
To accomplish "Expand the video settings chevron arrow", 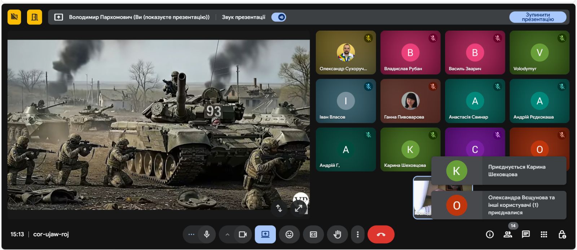I will click(x=227, y=235).
